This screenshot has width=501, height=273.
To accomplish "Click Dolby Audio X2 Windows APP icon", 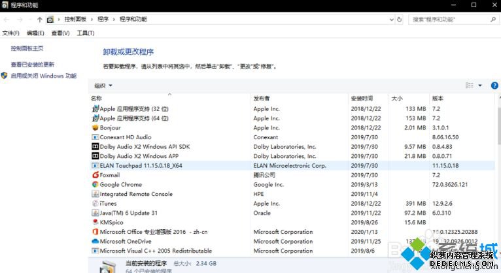I will (95, 156).
